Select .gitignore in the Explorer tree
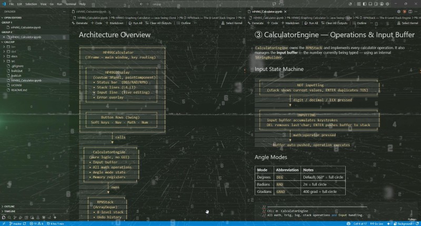 (17, 66)
